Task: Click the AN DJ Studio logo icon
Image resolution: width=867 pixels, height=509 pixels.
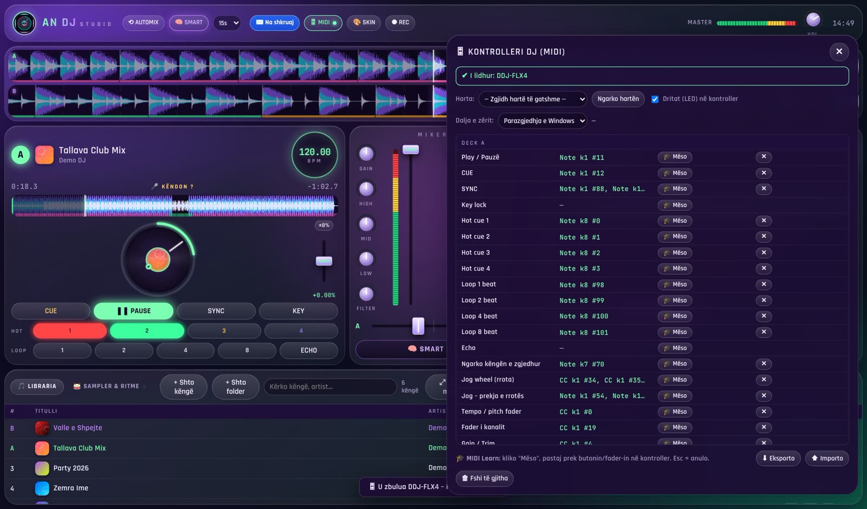Action: 24,23
